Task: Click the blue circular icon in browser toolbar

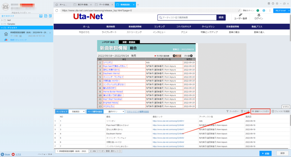Action: pos(264,11)
